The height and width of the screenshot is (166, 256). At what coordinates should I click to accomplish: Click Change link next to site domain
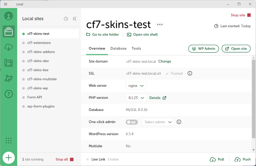tap(165, 61)
